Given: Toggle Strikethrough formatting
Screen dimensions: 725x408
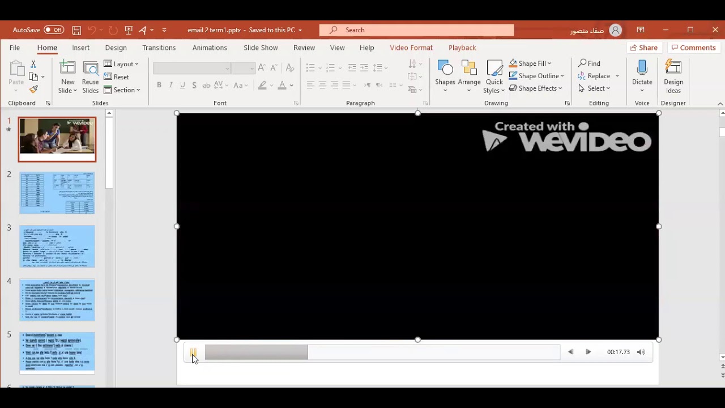Looking at the screenshot, I should pos(207,85).
